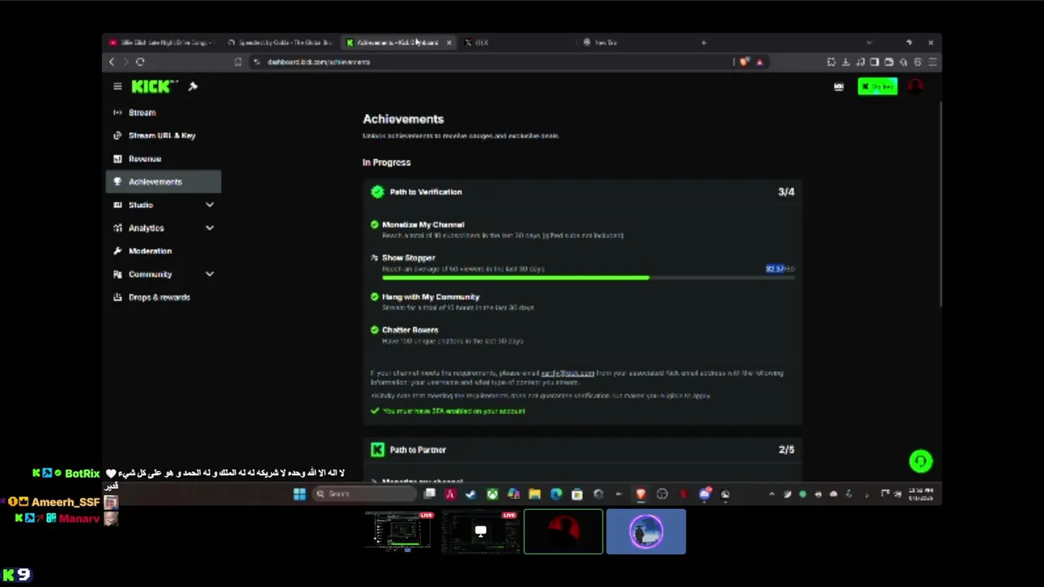Image resolution: width=1044 pixels, height=587 pixels.
Task: Switch to the New Tab browser tab
Action: point(636,42)
